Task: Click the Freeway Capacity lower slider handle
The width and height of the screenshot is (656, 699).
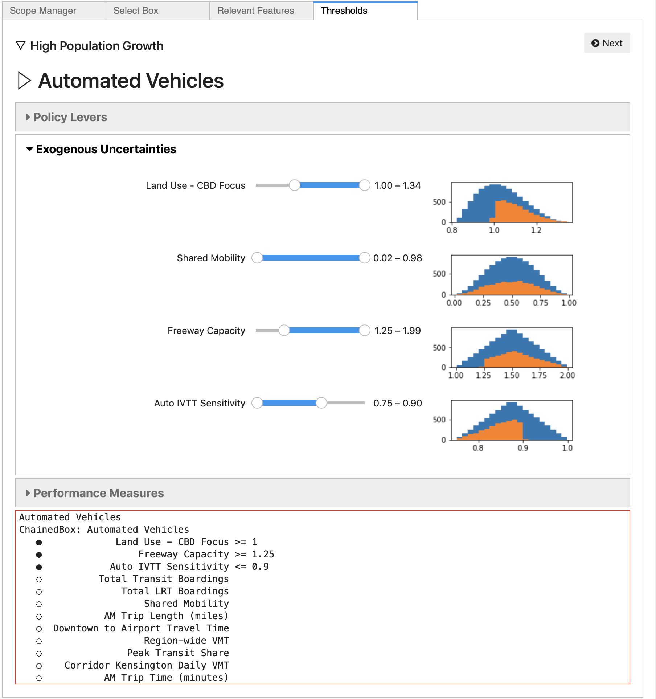Action: tap(284, 331)
